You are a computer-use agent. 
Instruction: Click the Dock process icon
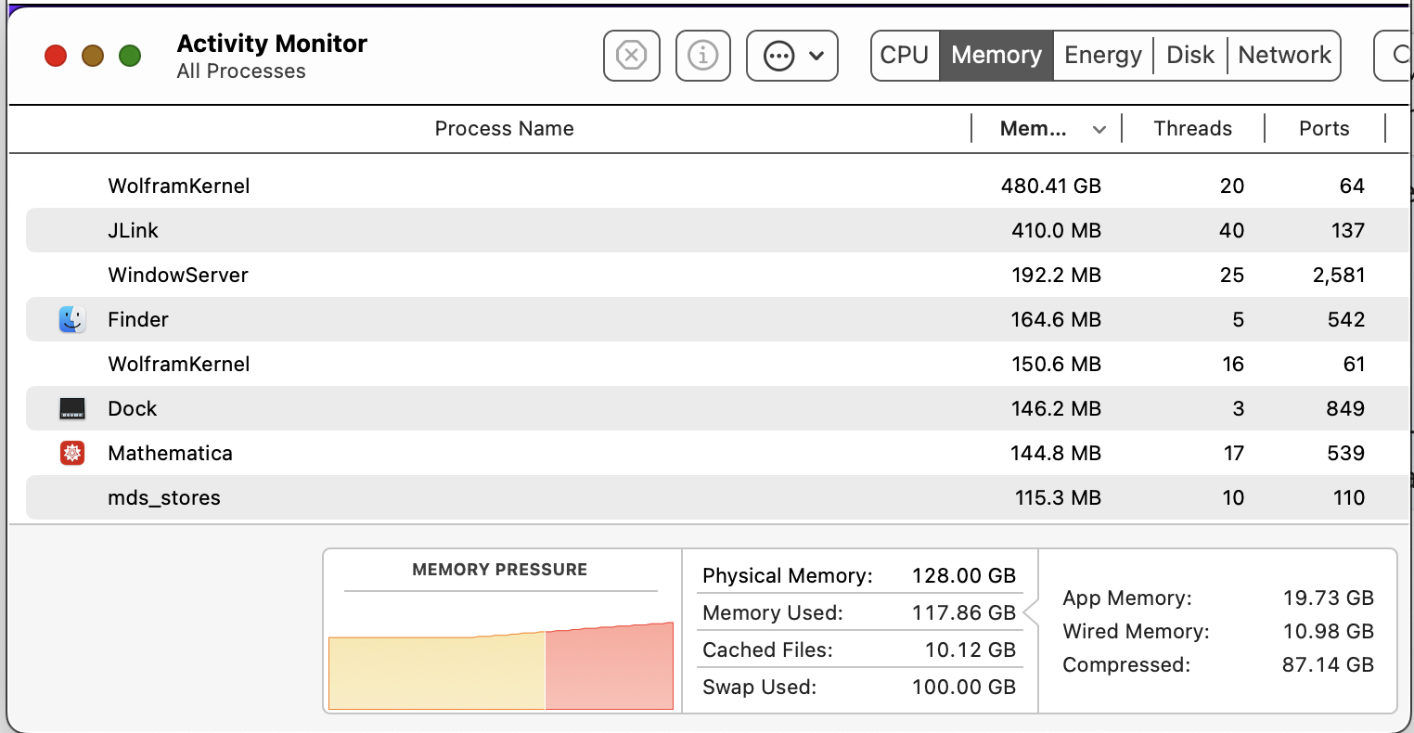[72, 408]
